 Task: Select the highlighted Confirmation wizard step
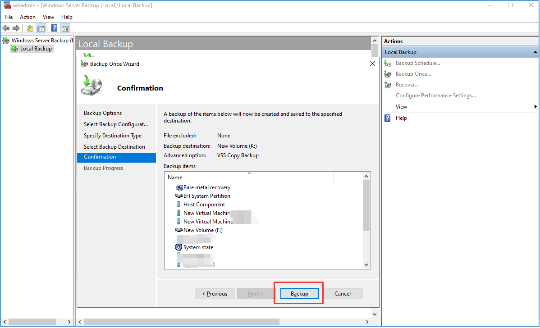point(116,157)
